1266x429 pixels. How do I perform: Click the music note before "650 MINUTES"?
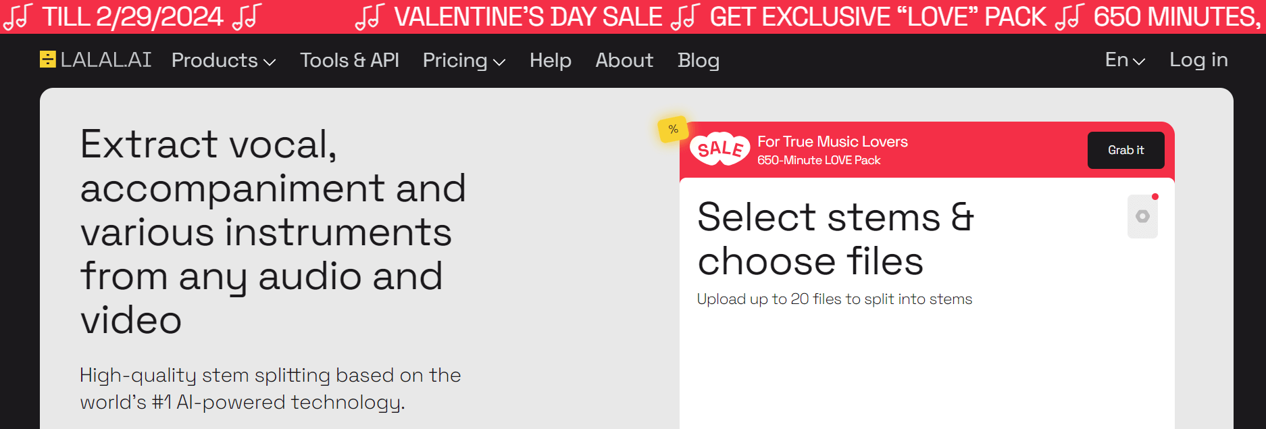1069,17
